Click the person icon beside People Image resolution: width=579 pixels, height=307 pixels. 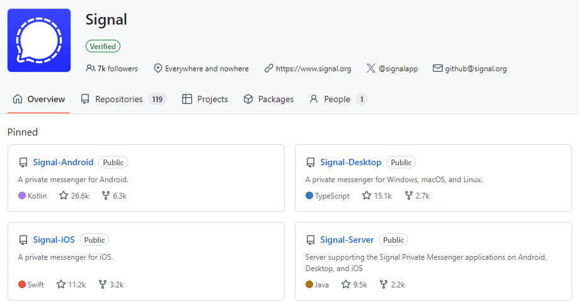click(314, 99)
